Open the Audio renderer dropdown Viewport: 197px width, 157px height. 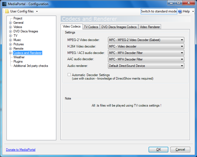click(146, 66)
